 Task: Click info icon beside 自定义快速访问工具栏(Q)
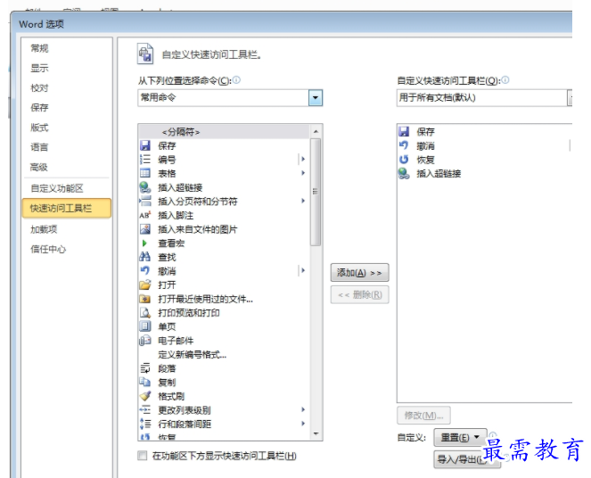pyautogui.click(x=505, y=80)
